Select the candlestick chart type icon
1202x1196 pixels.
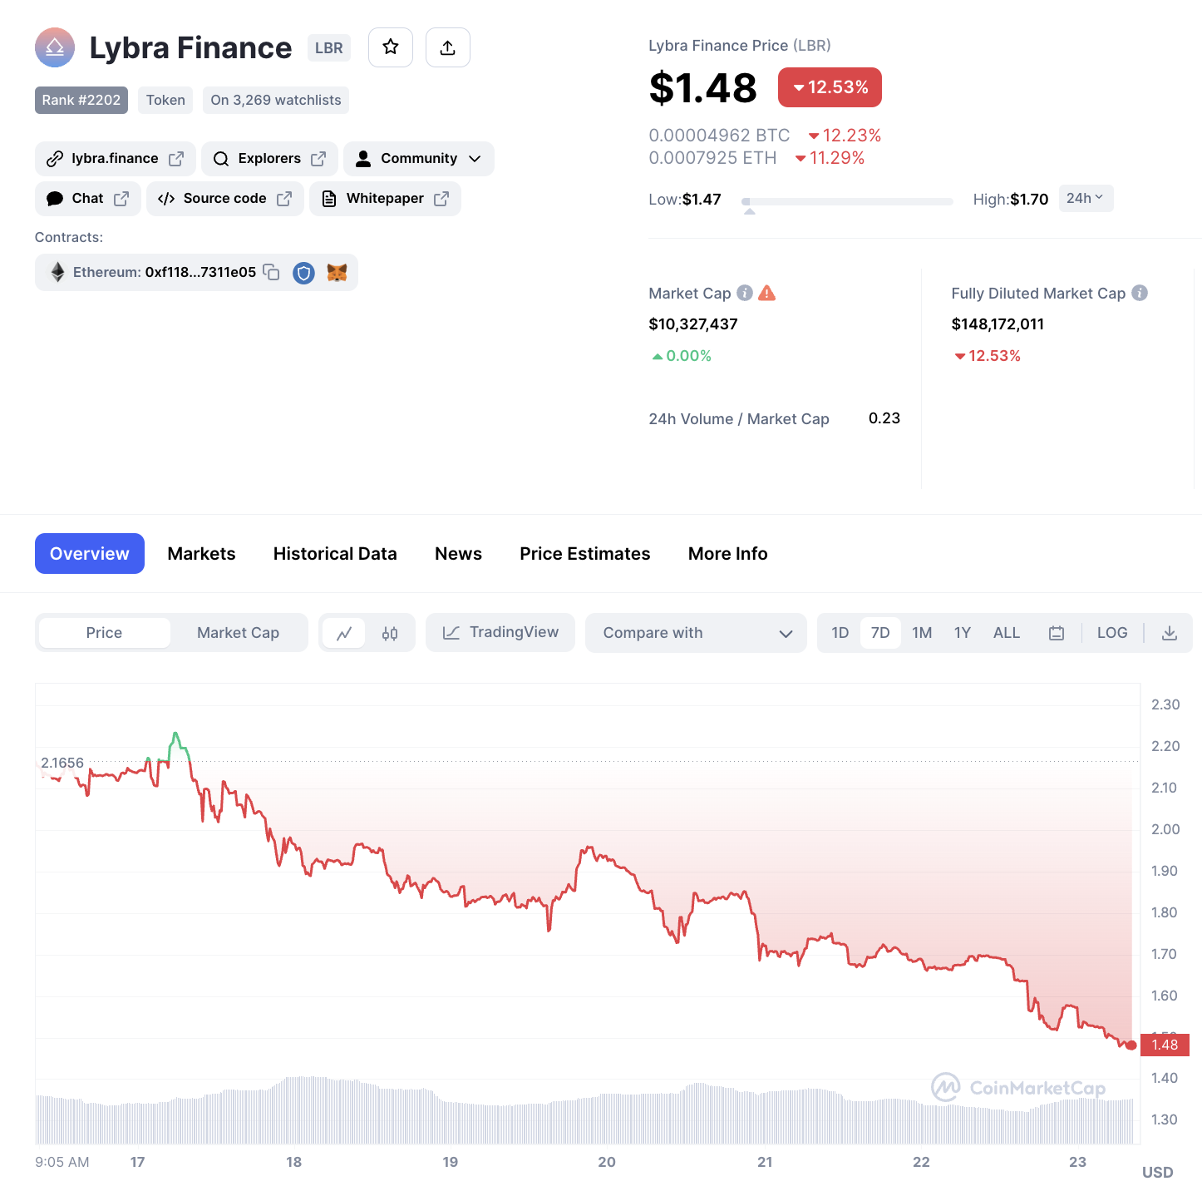click(390, 632)
